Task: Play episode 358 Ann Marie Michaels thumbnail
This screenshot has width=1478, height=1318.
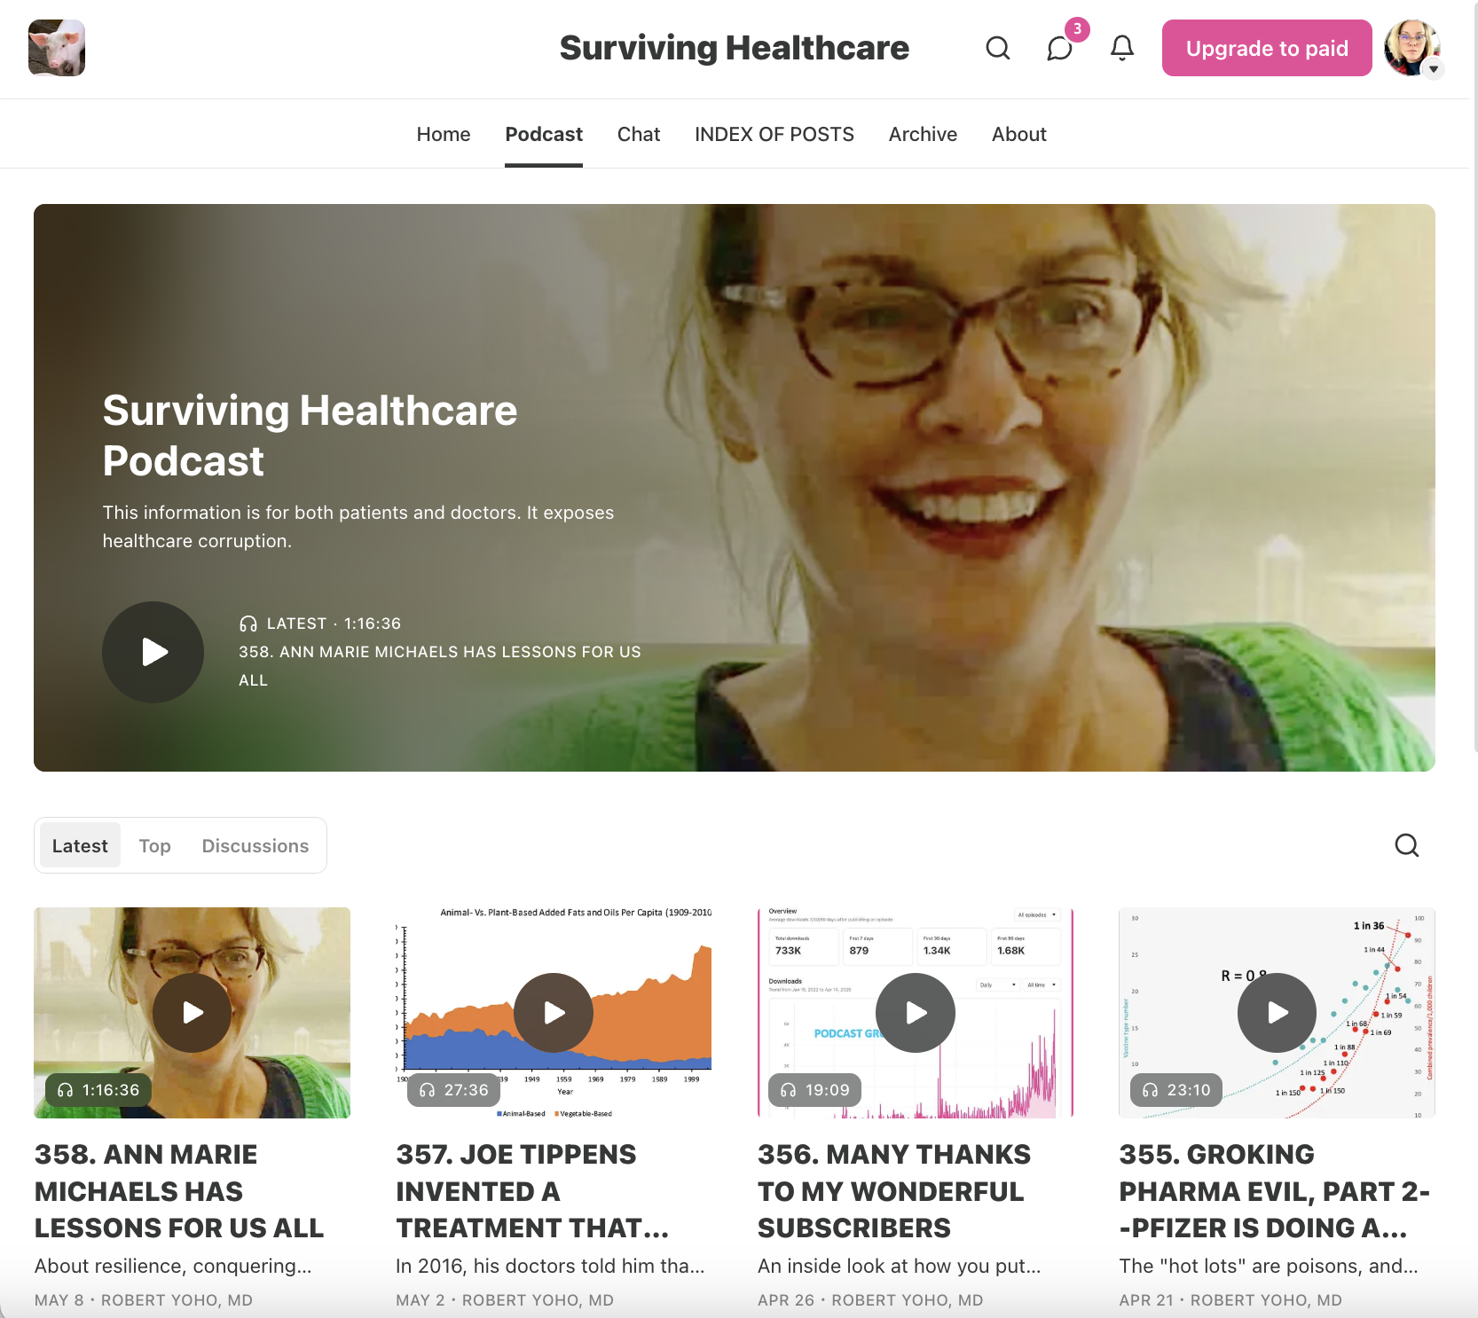Action: [193, 1013]
